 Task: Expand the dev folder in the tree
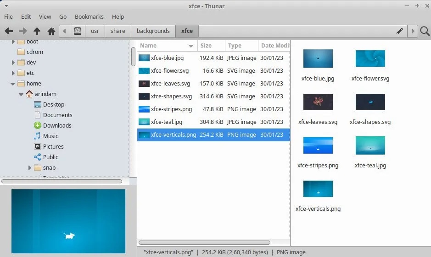13,63
